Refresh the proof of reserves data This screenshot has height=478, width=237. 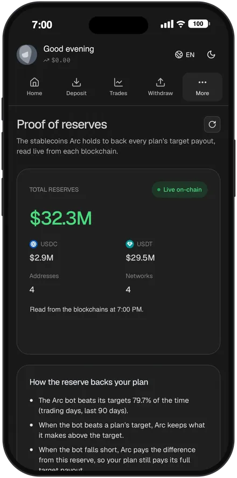click(212, 124)
